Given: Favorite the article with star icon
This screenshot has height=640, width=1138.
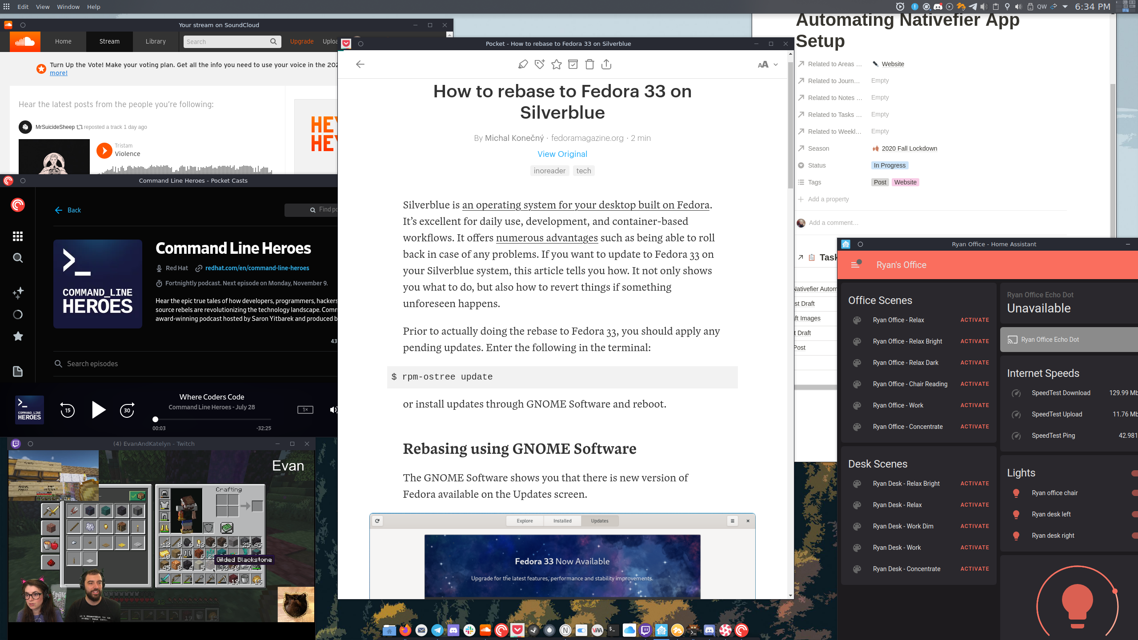Looking at the screenshot, I should (556, 64).
